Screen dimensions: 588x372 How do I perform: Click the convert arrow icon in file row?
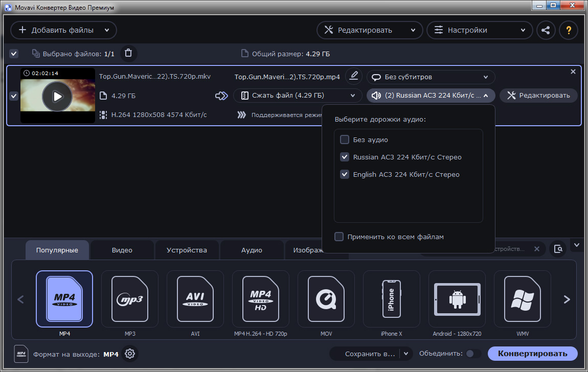pos(221,96)
